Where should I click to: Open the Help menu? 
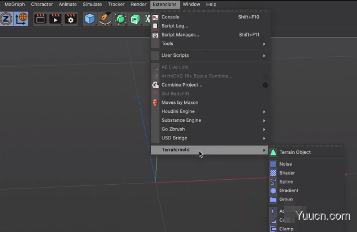click(211, 4)
